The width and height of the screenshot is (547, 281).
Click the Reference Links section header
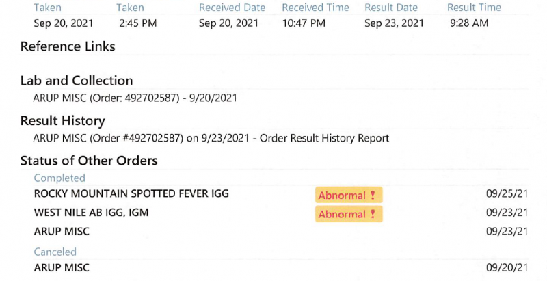(68, 47)
